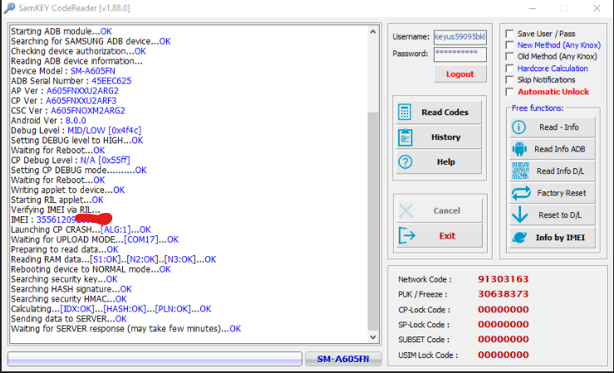This screenshot has height=373, width=614.
Task: Open the History button
Action: 439,137
